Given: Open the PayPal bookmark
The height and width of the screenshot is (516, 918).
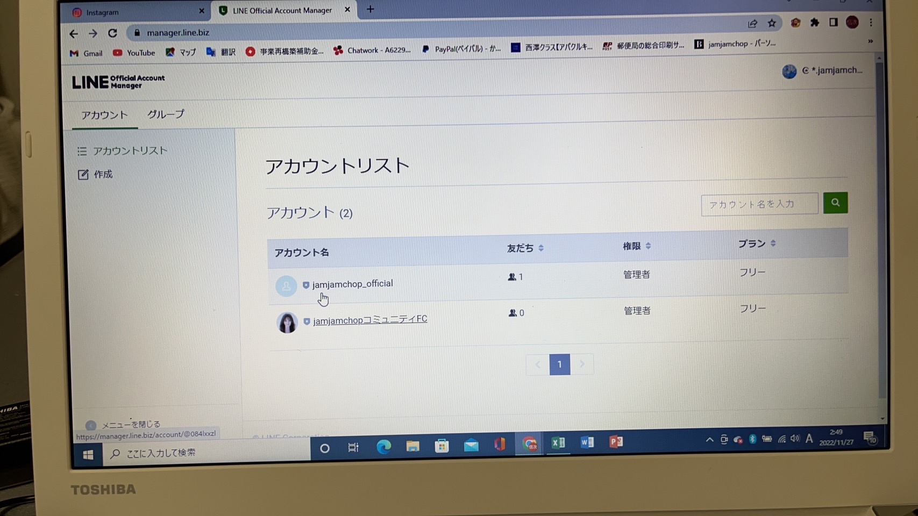Looking at the screenshot, I should click(461, 49).
